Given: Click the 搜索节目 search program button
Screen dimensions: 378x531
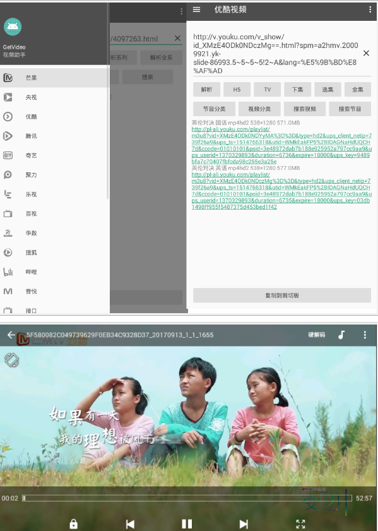Looking at the screenshot, I should [x=350, y=109].
